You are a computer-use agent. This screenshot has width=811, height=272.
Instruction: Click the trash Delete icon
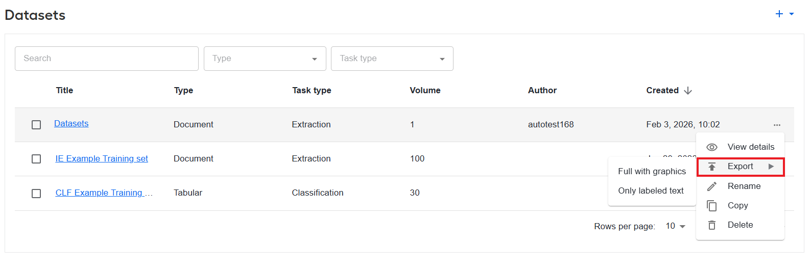pyautogui.click(x=712, y=225)
